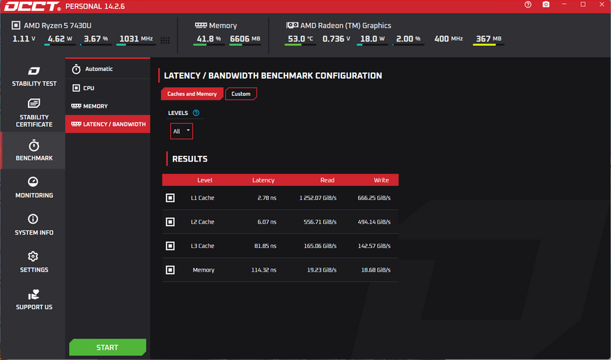Viewport: 611px width, 360px height.
Task: Click the GPU clock 400 MHz value
Action: coord(449,38)
